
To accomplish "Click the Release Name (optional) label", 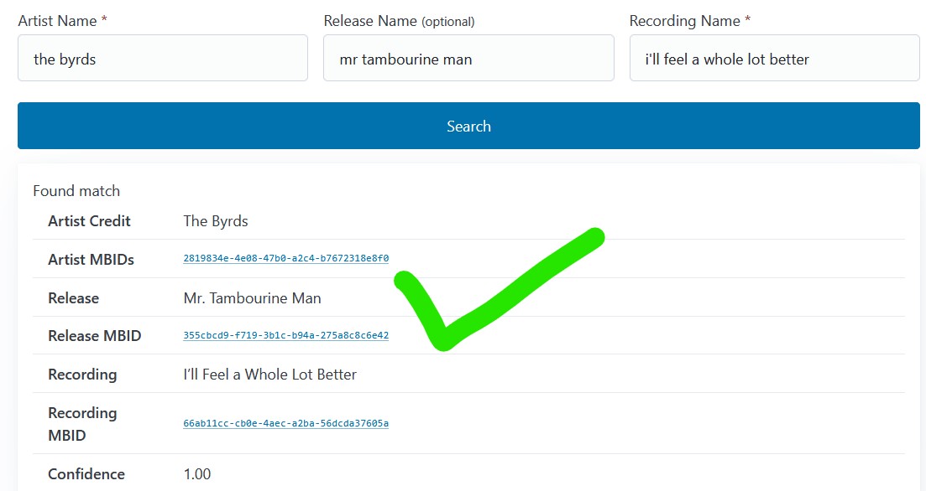I will [x=399, y=21].
